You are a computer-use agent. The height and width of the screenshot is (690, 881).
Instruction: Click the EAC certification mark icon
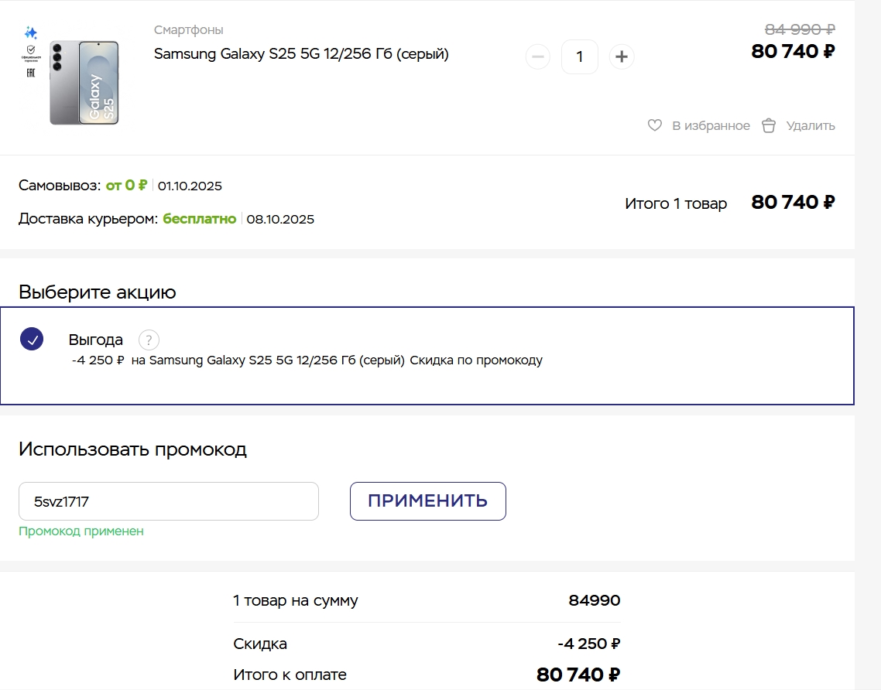(x=31, y=73)
